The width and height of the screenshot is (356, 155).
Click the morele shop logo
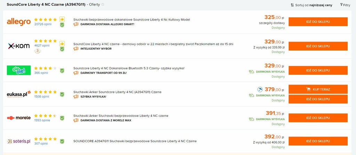19,118
